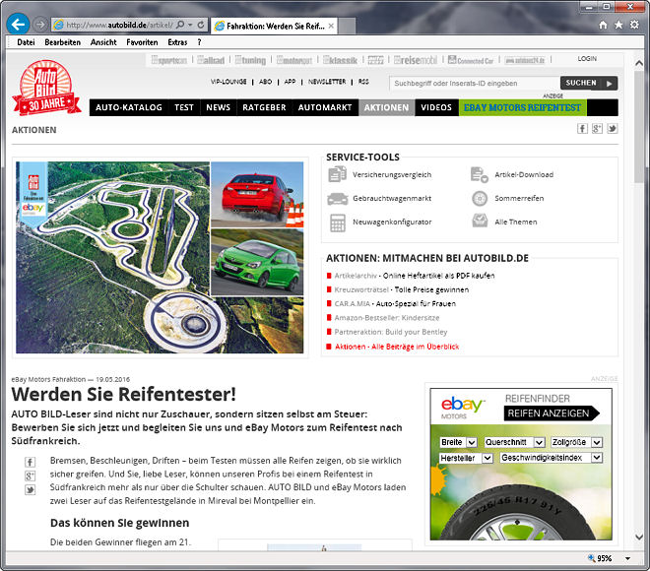The height and width of the screenshot is (571, 650).
Task: Open the Artikelarchiv link
Action: (x=356, y=276)
